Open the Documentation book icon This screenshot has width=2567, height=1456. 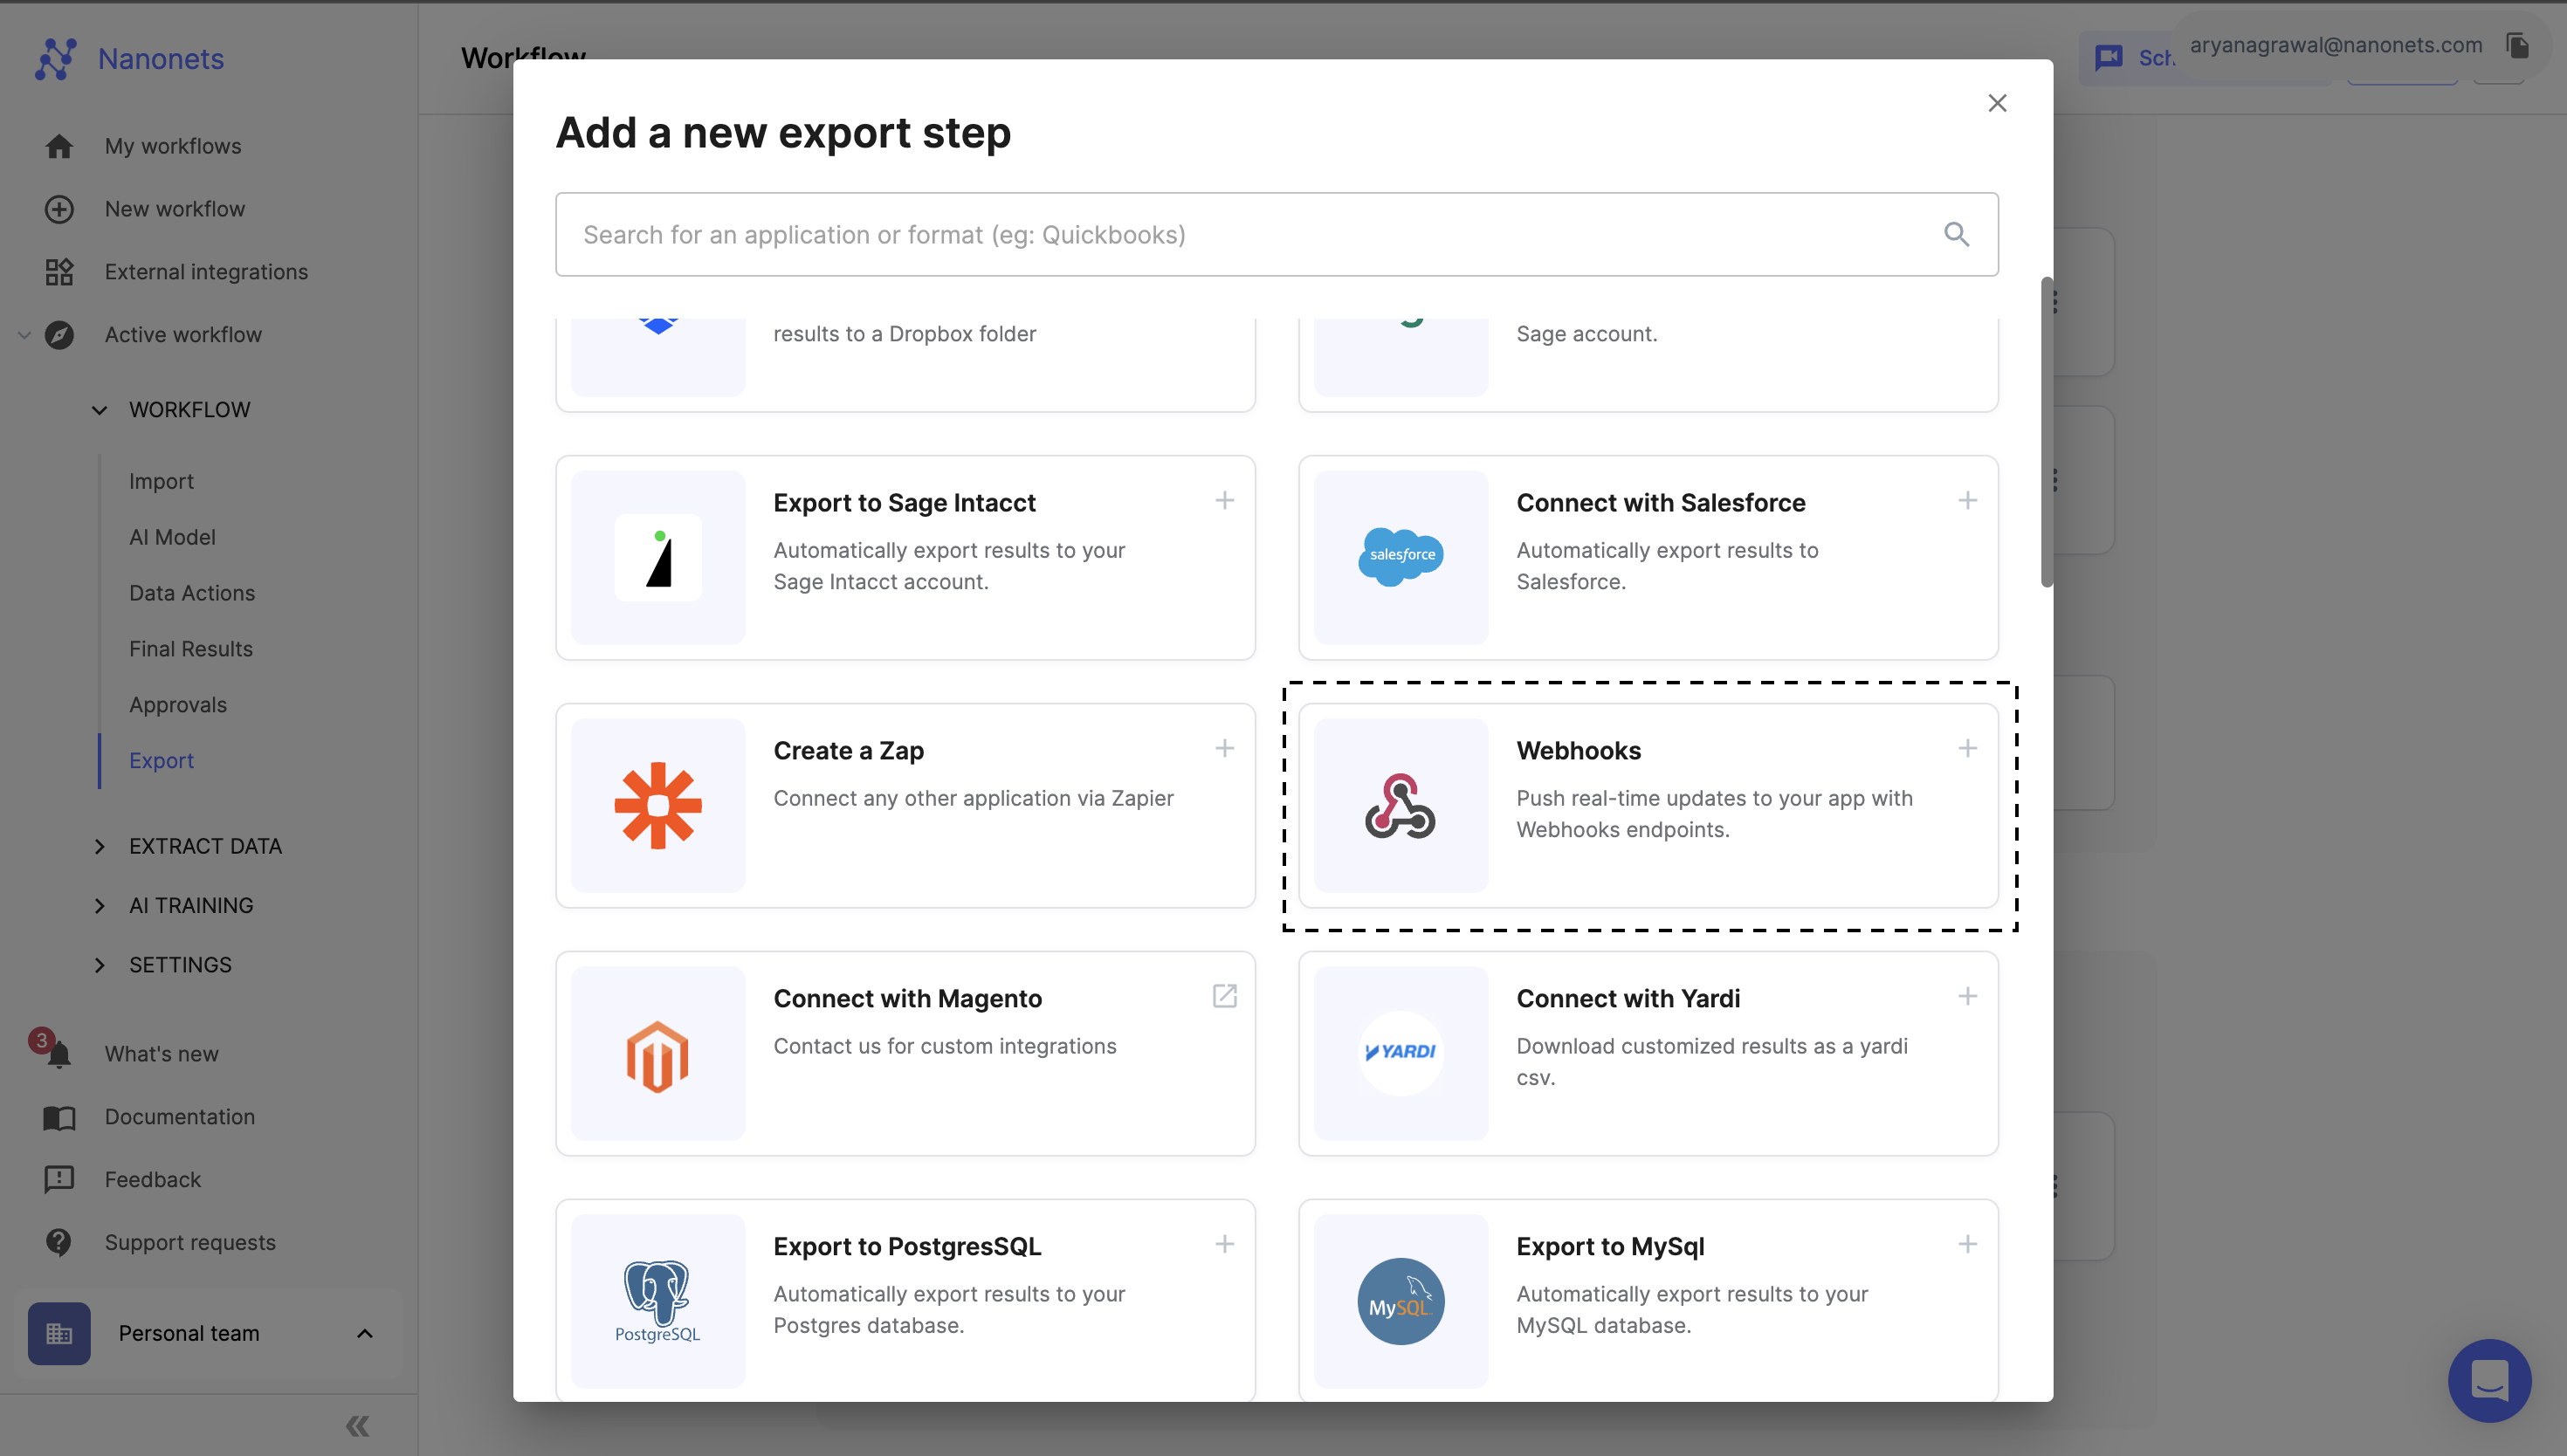(59, 1117)
